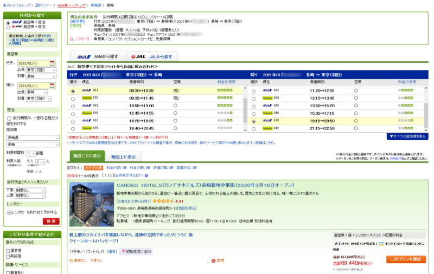Click the ANA logo on flight 661 row
This screenshot has width=434, height=274.
(87, 90)
